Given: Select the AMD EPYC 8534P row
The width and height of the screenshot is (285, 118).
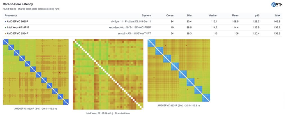Looking at the screenshot, I should [143, 33].
